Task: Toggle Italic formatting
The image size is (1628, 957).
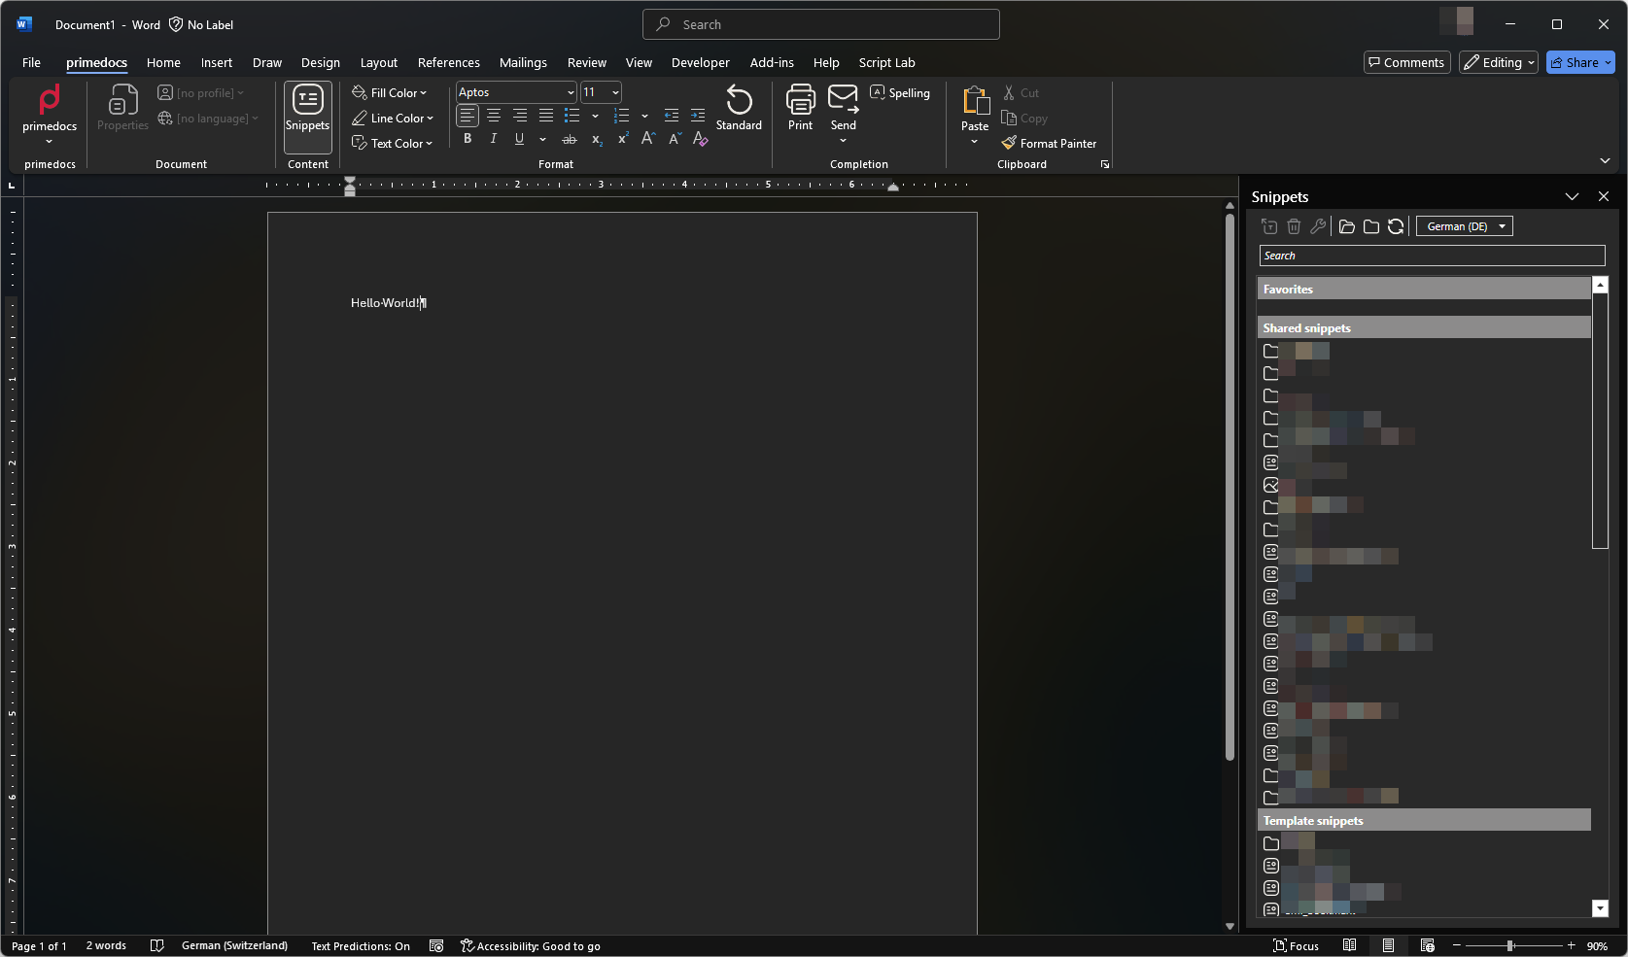Action: tap(494, 139)
